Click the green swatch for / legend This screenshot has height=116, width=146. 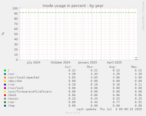pos(5,70)
